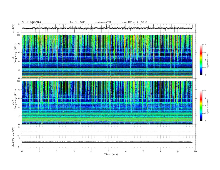
Task: Click the log(PSD) label beside ch.1 colorbar
Action: coord(208,61)
